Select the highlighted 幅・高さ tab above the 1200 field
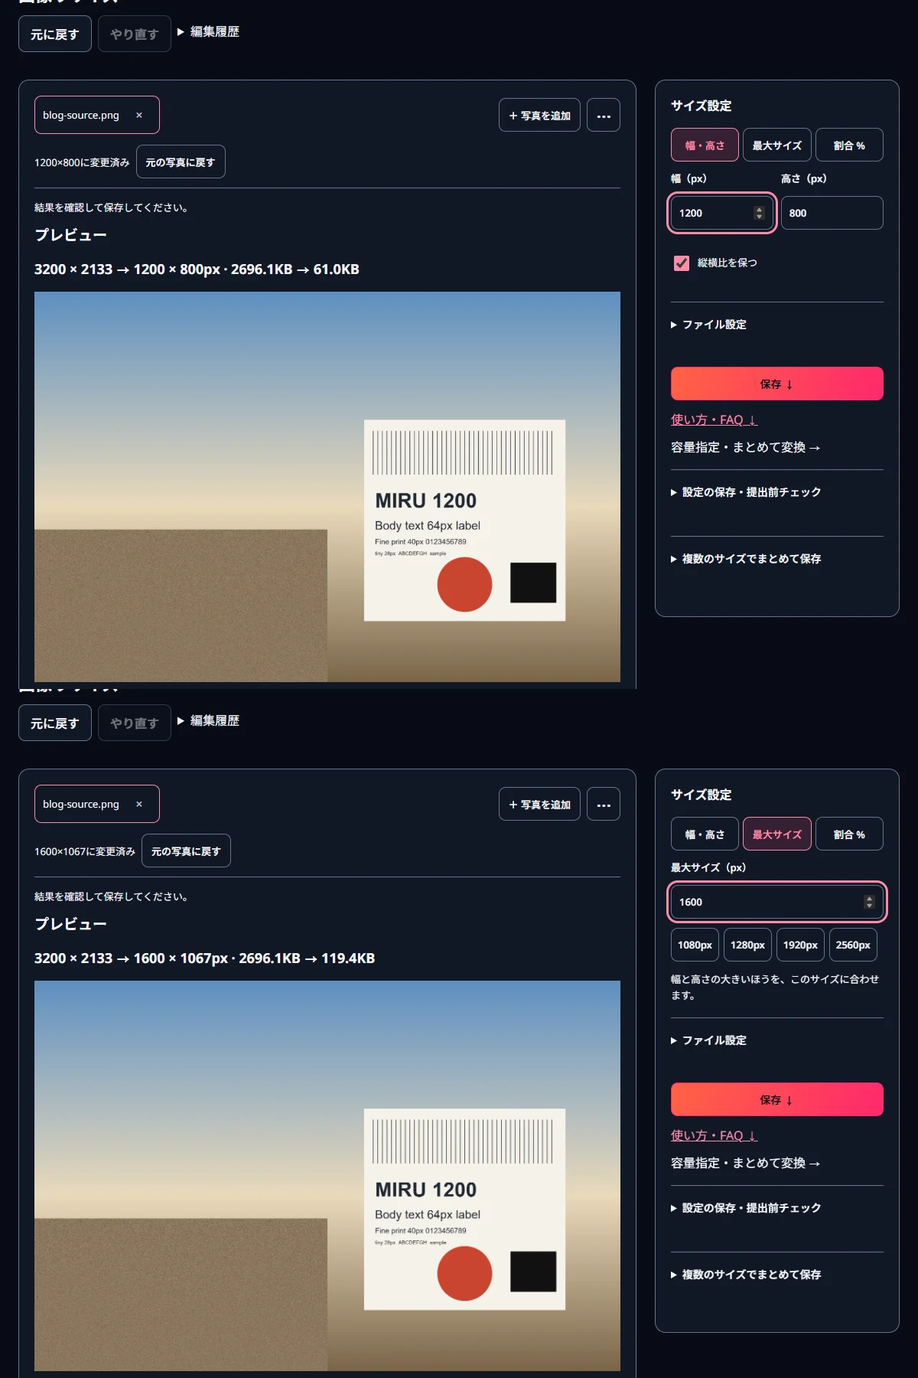 click(x=705, y=145)
